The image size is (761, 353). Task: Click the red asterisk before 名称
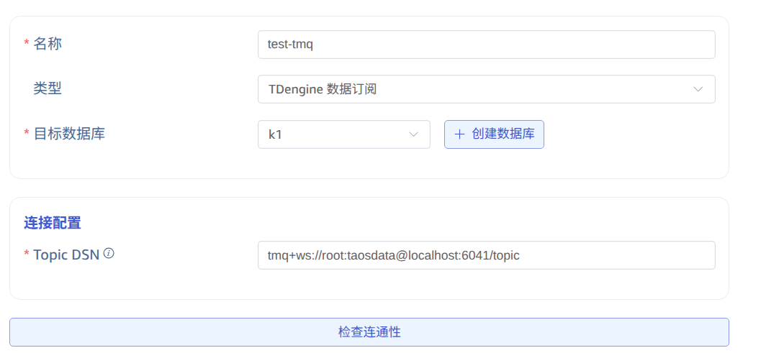click(x=27, y=45)
